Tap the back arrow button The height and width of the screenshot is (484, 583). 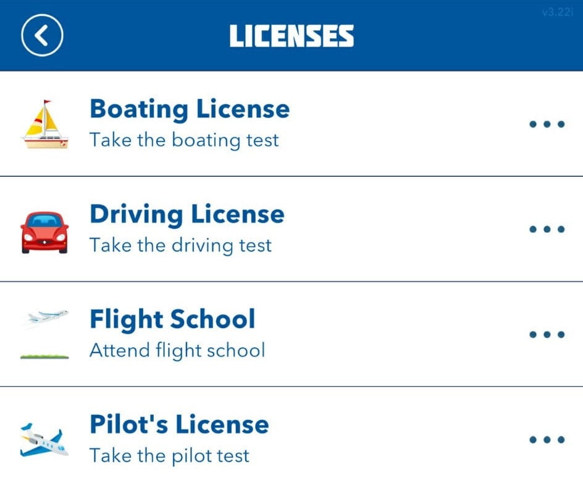[41, 36]
